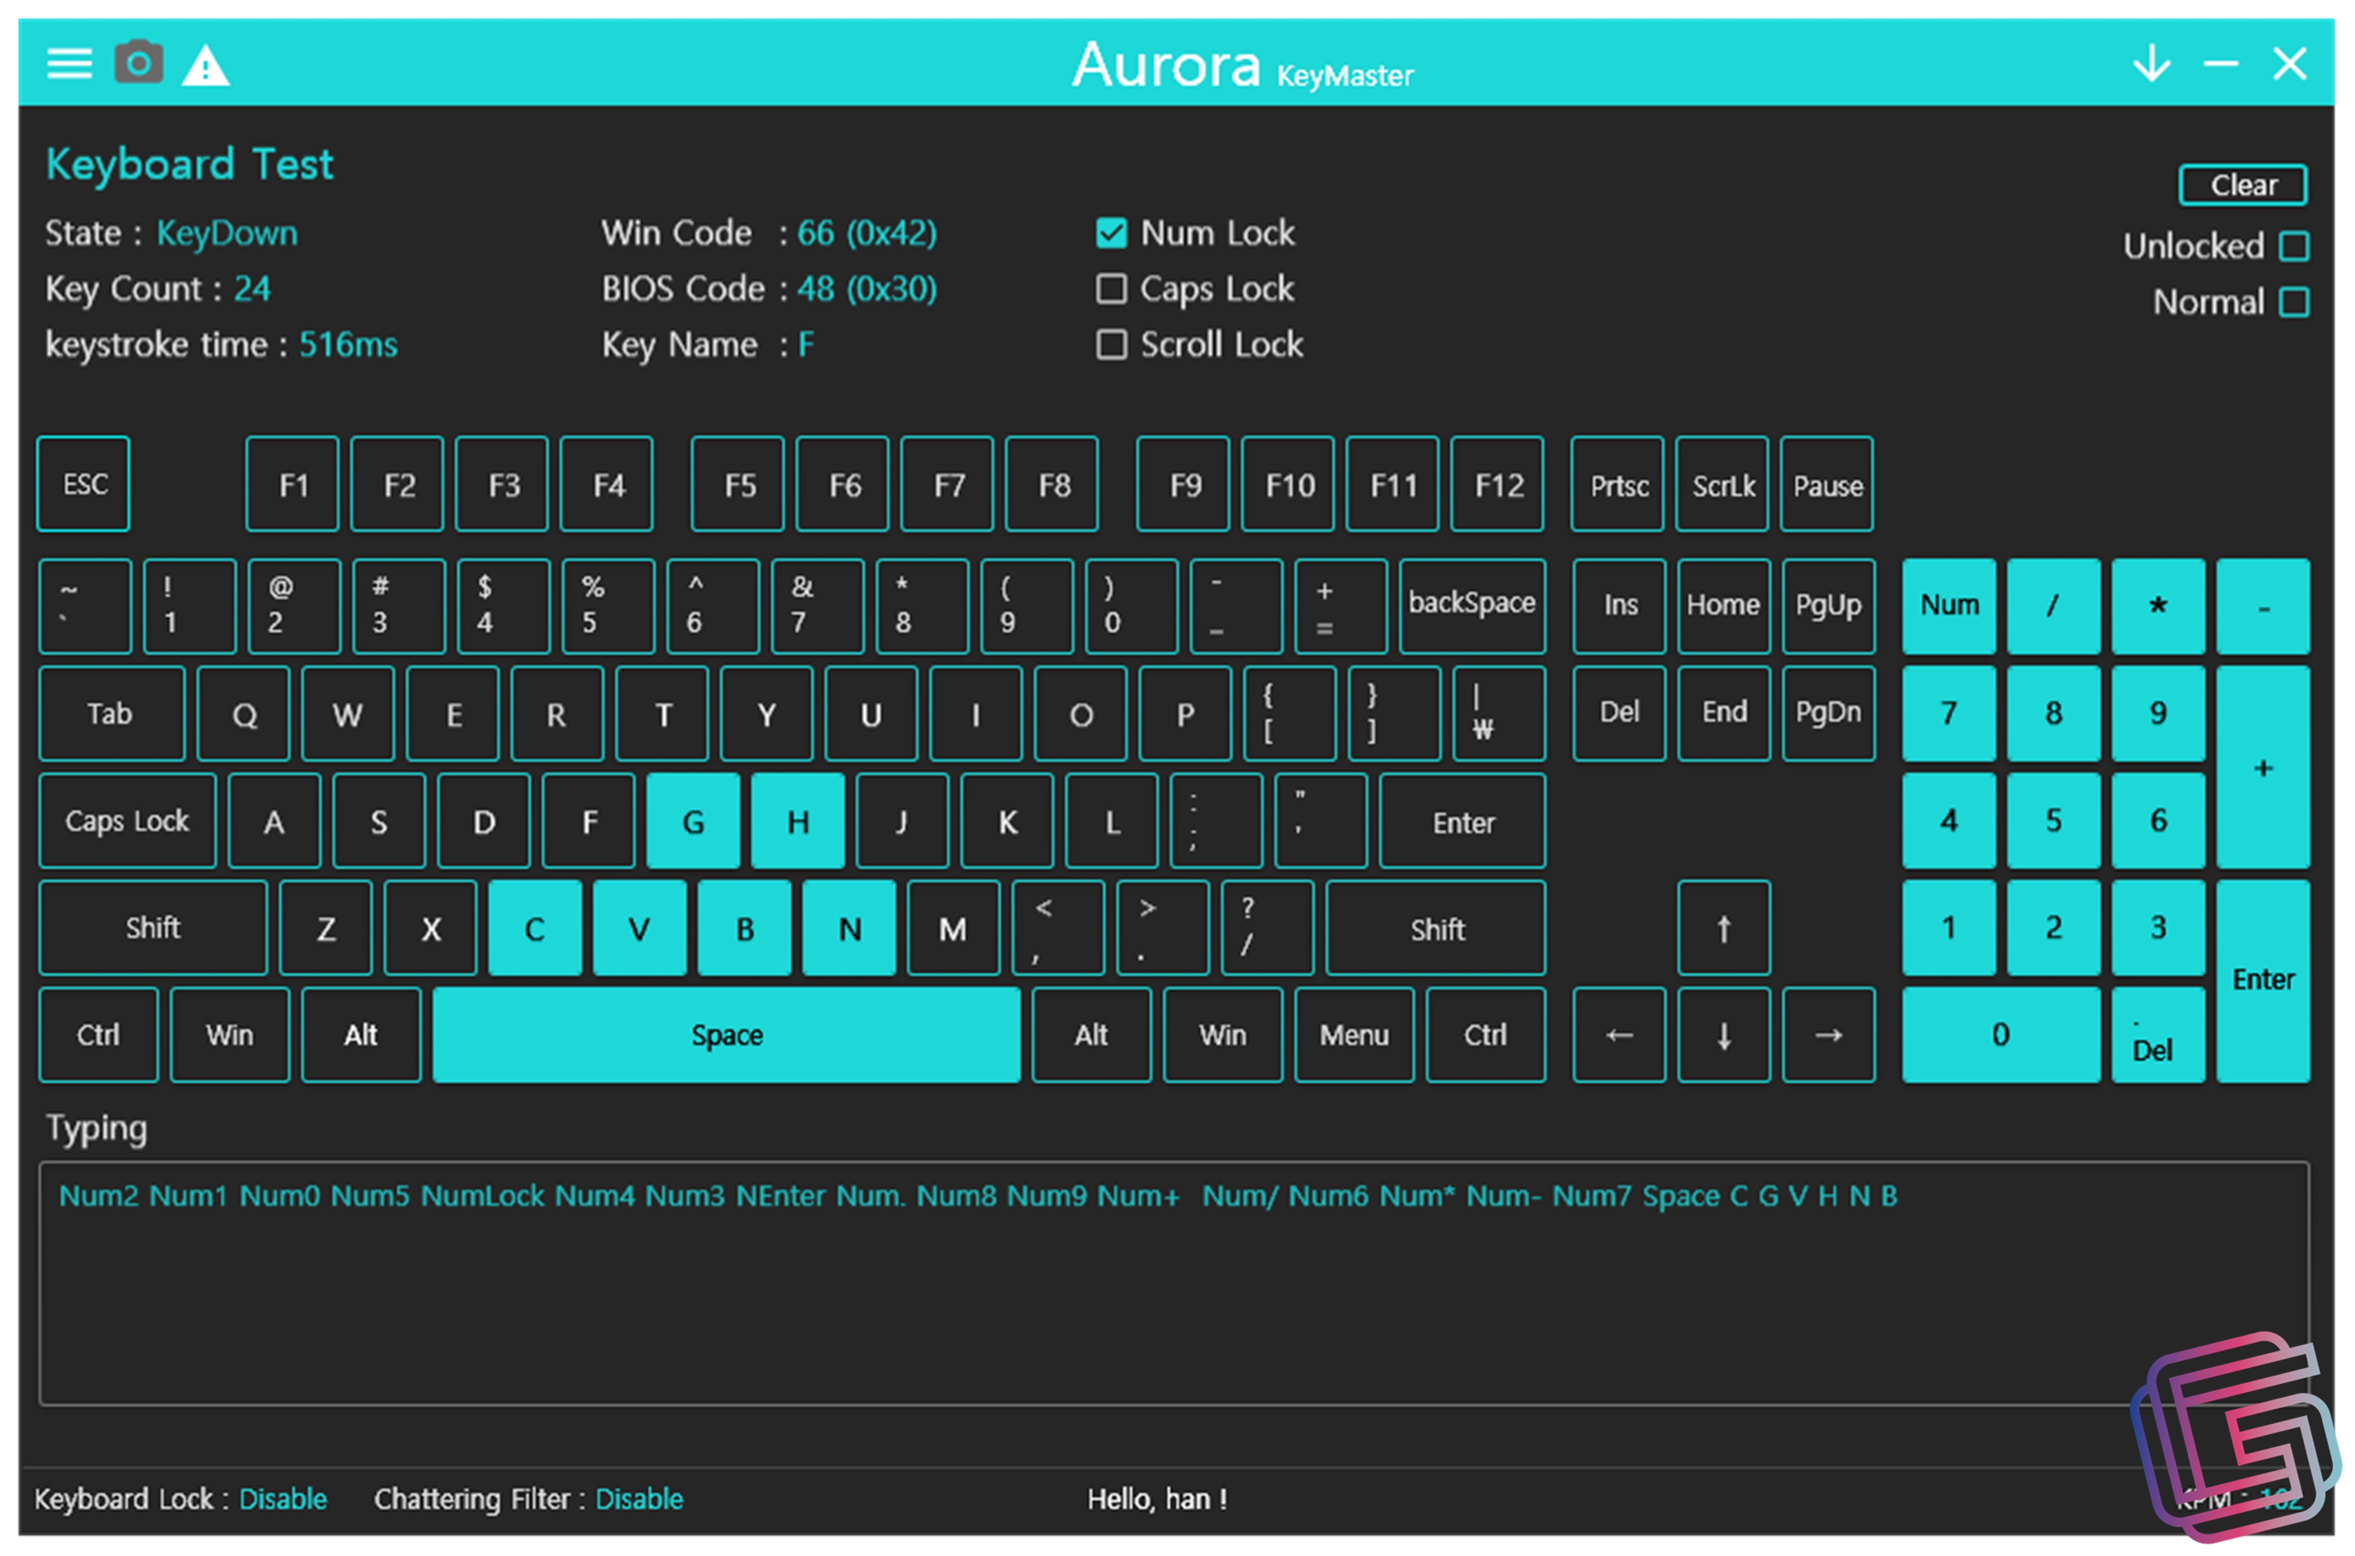Screen dimensions: 2355x1556
Task: Click the highlighted Space bar
Action: click(x=726, y=1035)
